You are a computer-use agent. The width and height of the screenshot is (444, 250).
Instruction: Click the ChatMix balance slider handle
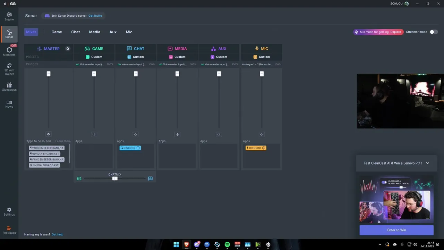coord(115,178)
